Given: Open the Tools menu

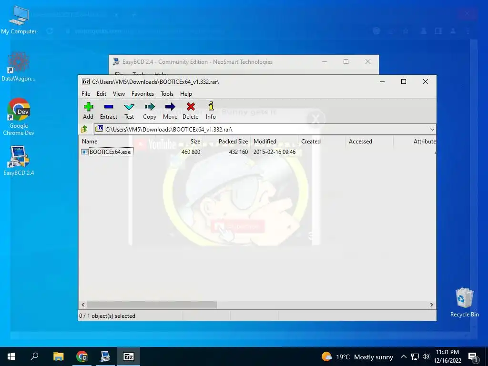Looking at the screenshot, I should pos(167,94).
